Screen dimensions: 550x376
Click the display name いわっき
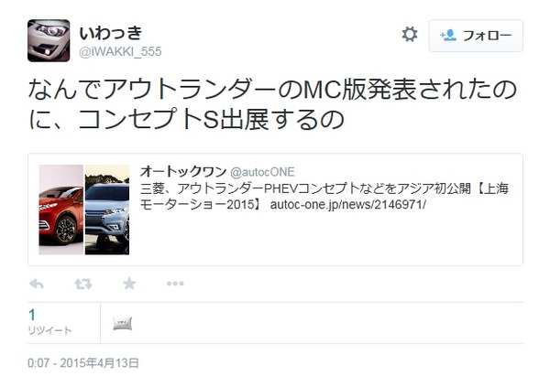coord(111,33)
